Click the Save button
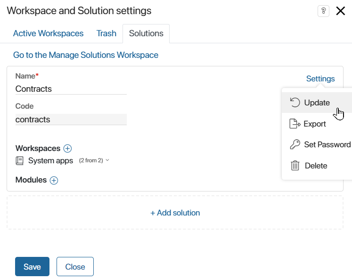Image resolution: width=352 pixels, height=279 pixels. pos(33,266)
